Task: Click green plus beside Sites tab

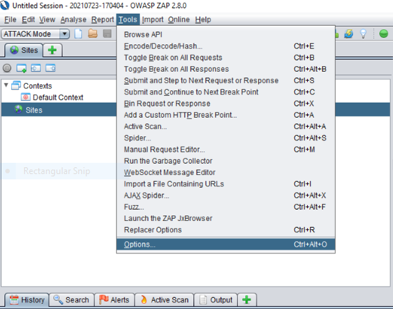Action: click(52, 50)
